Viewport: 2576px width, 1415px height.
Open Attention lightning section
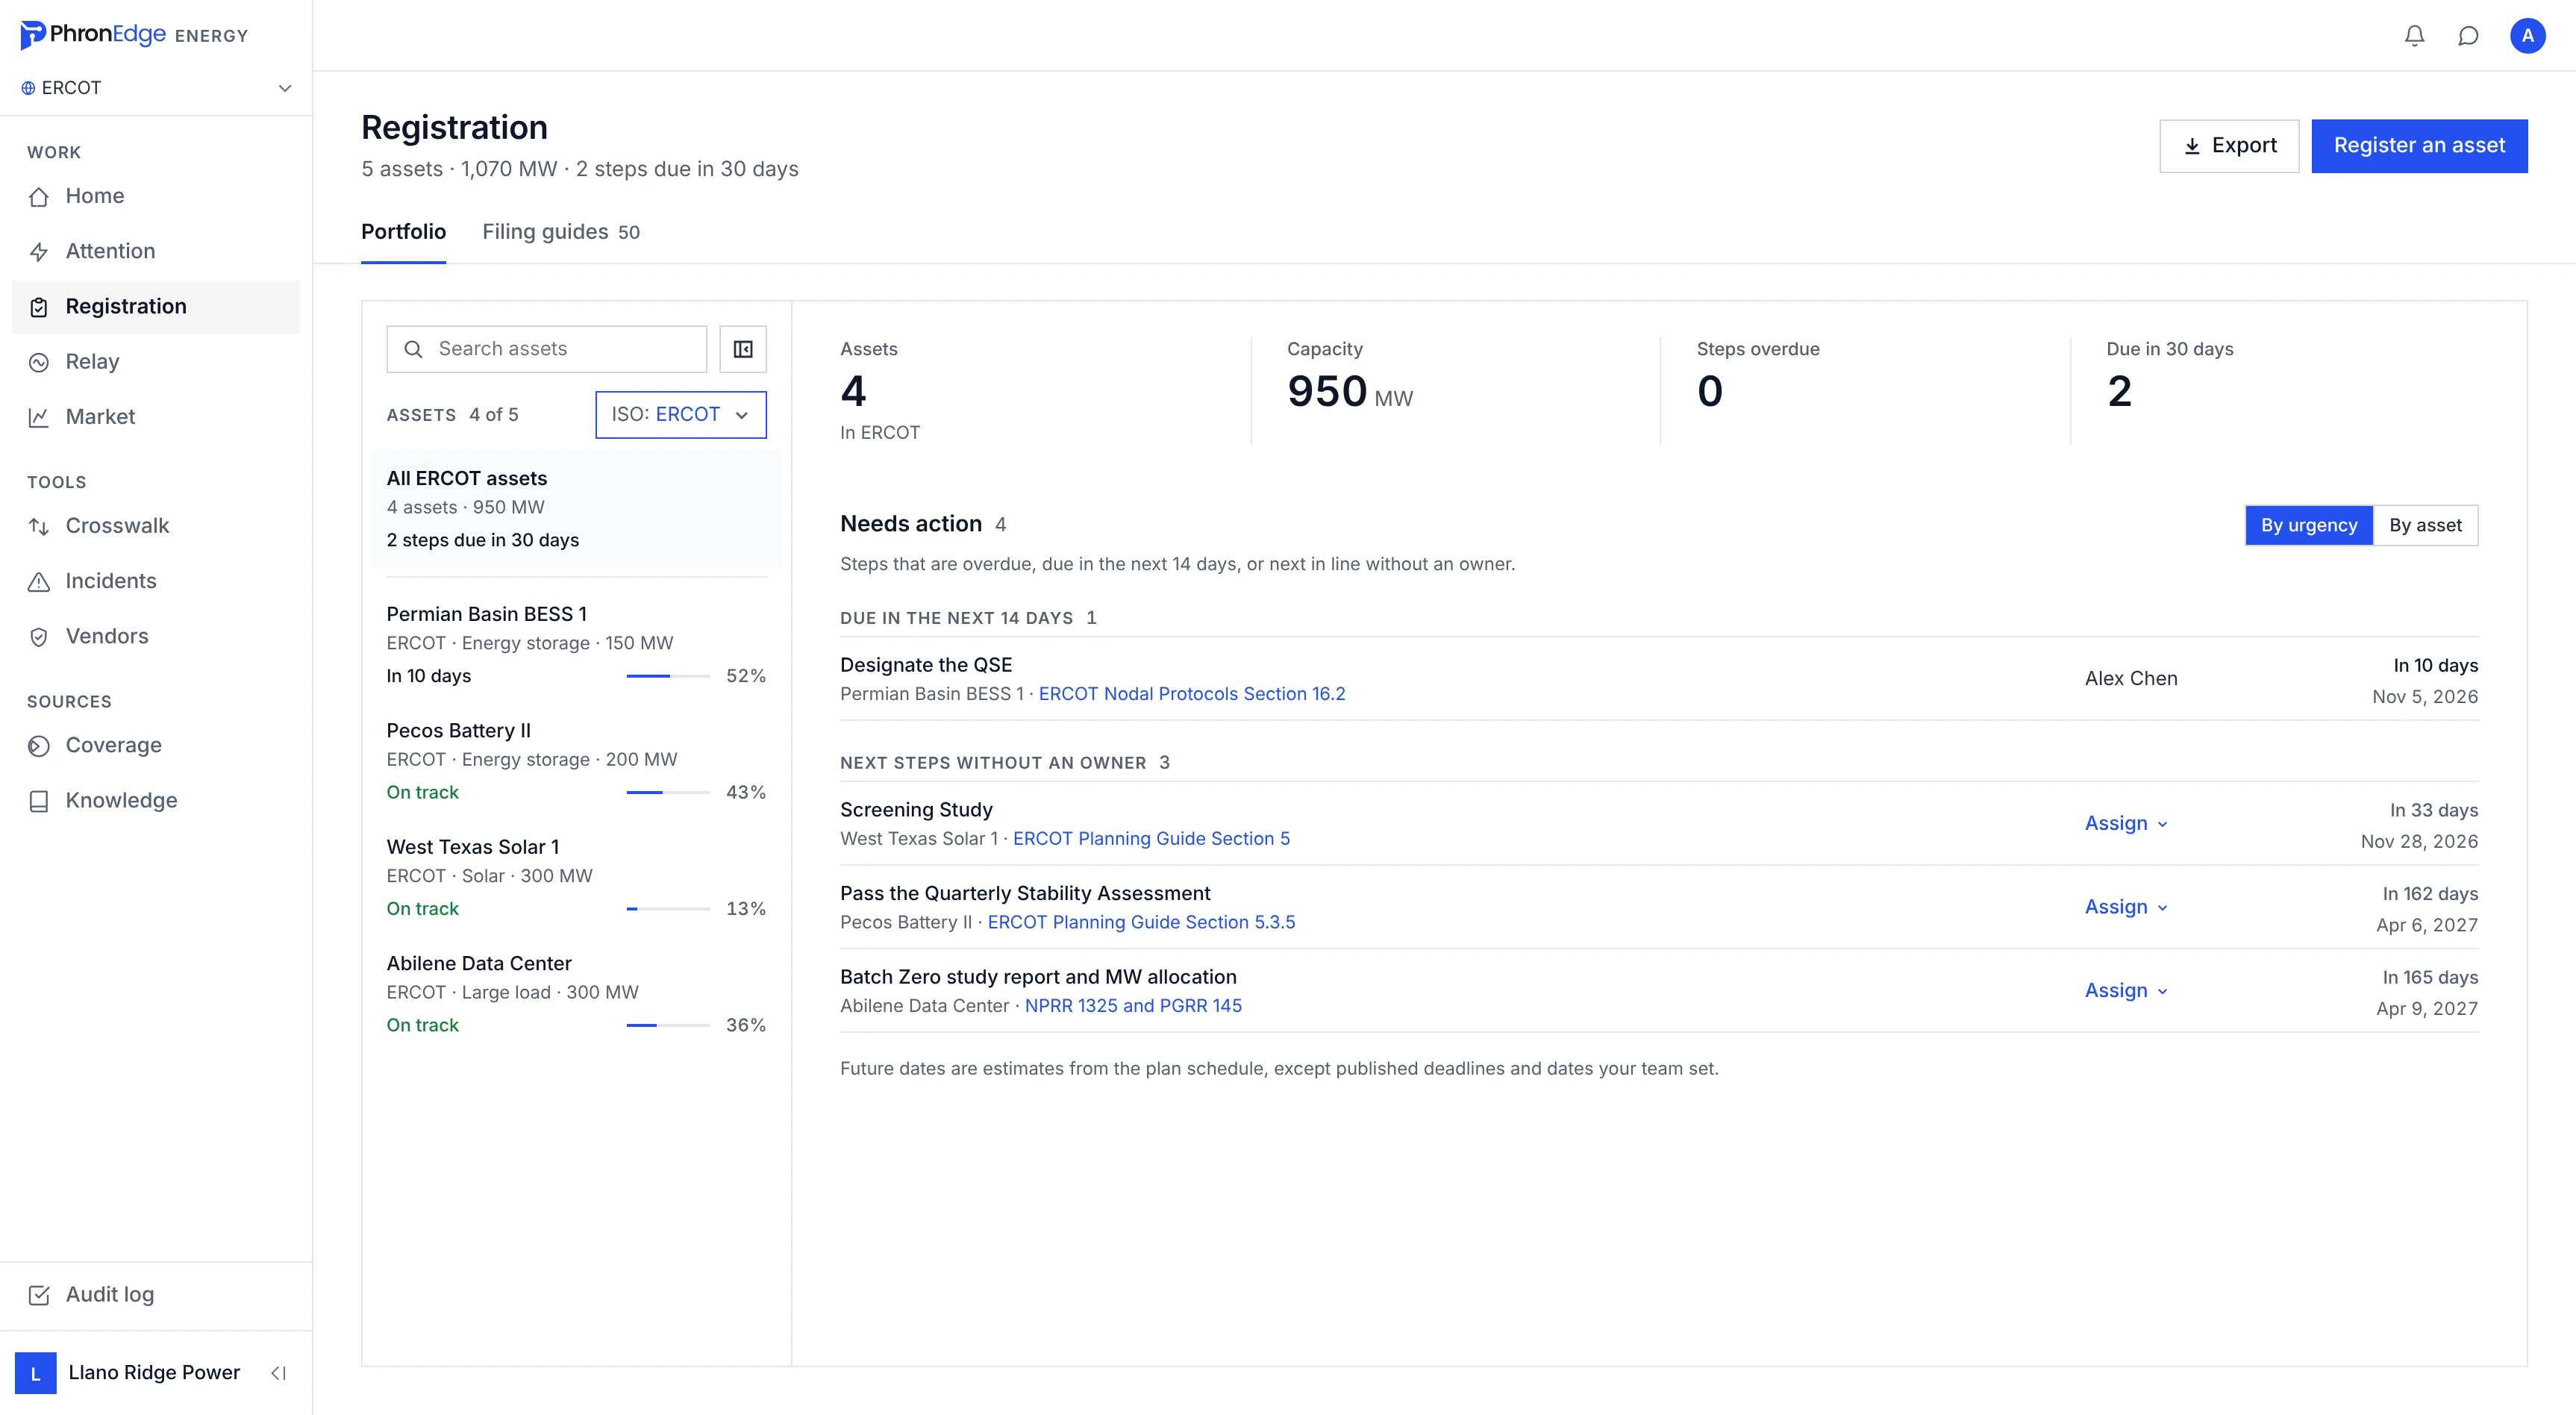156,251
